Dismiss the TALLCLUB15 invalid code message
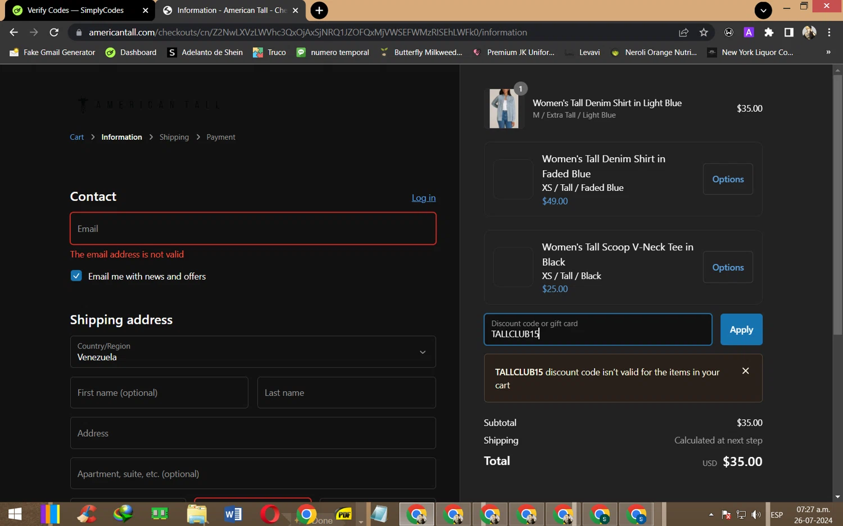The width and height of the screenshot is (843, 526). [746, 371]
